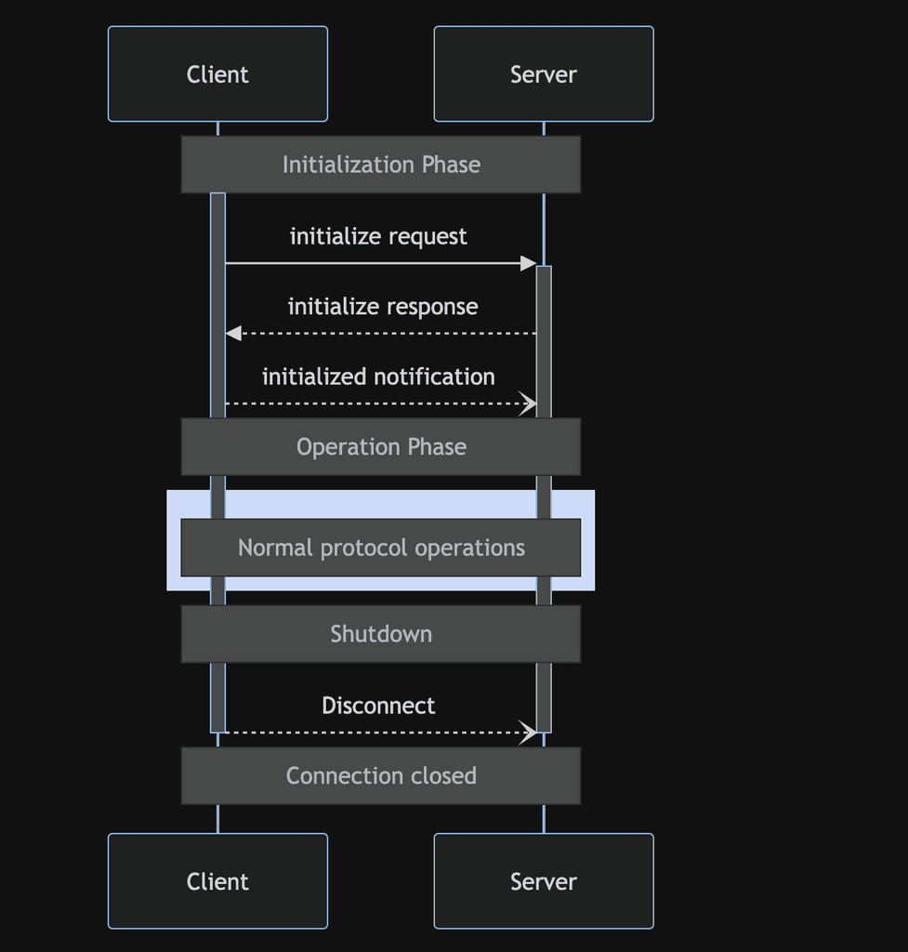
Task: Click the arrowhead of initialize request
Action: pos(530,263)
